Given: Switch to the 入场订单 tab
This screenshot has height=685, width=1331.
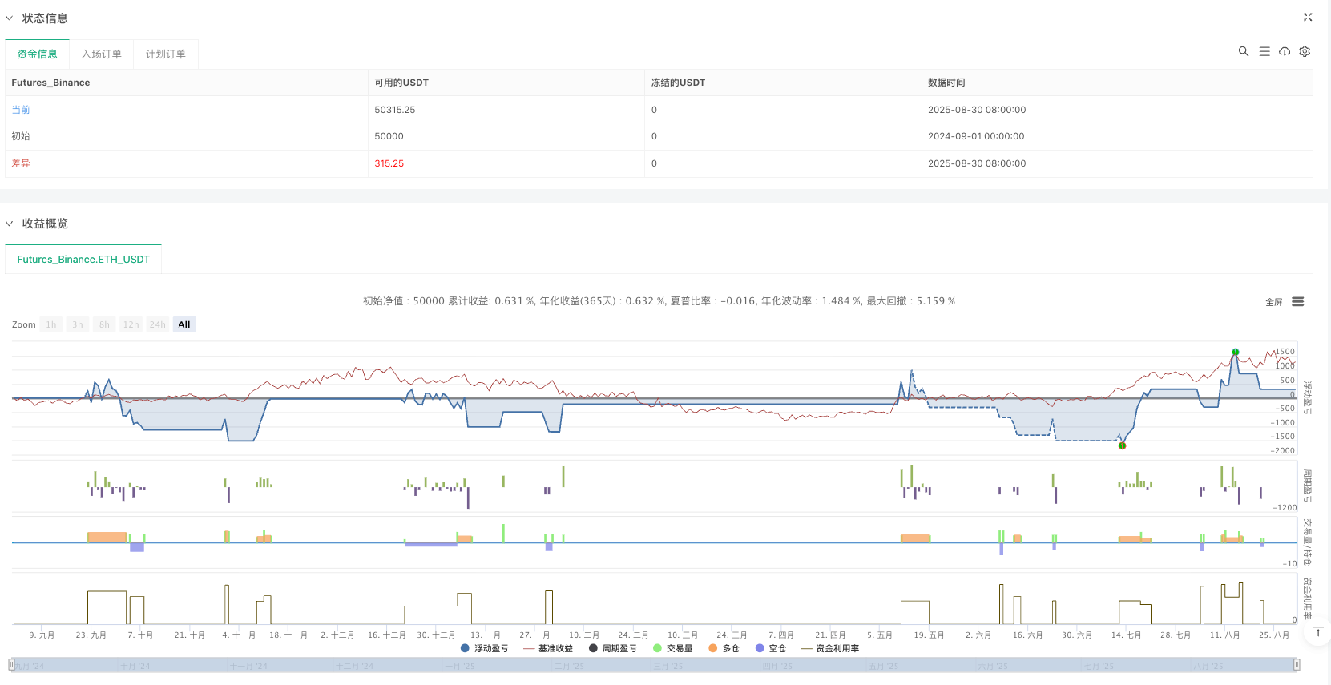Looking at the screenshot, I should coord(102,54).
